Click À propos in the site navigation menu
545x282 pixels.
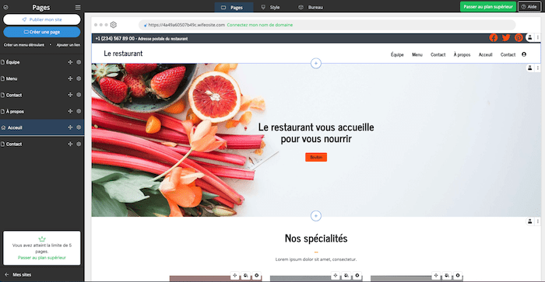pos(462,54)
